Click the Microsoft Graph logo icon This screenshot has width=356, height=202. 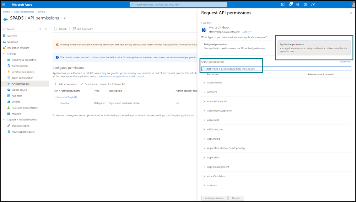coord(204,30)
